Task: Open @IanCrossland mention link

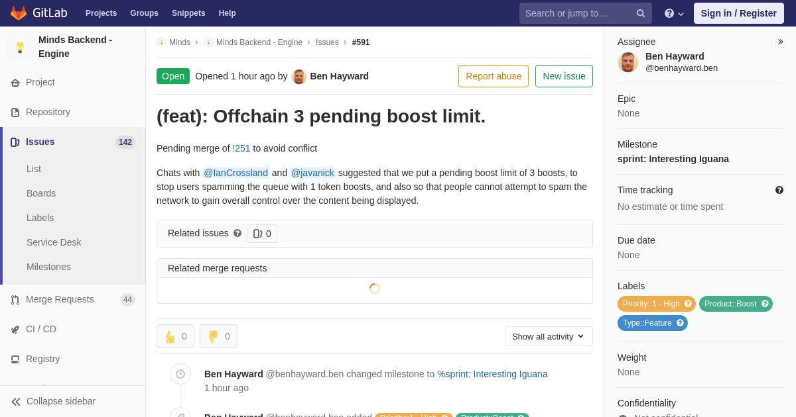Action: 235,173
